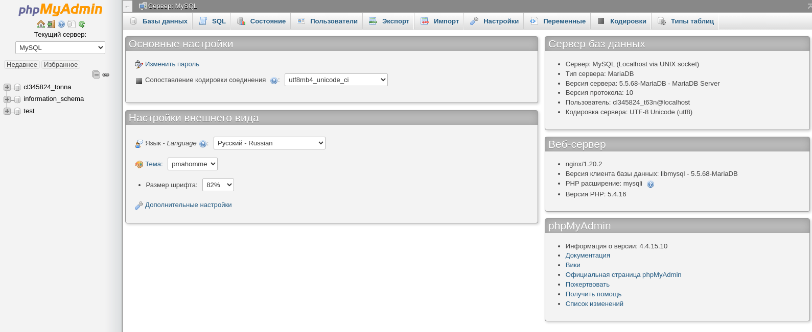Screen dimensions: 812x332
Task: Click the Избранное button
Action: [x=61, y=65]
